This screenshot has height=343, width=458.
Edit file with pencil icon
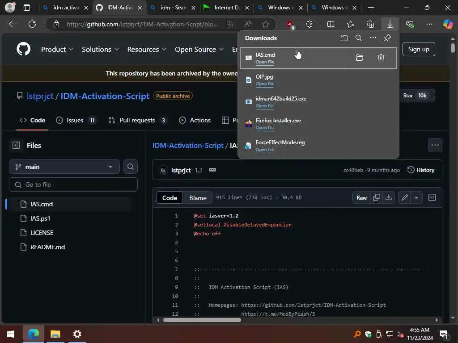point(404,197)
